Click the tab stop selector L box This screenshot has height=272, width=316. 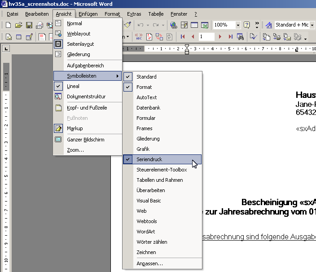pos(6,49)
